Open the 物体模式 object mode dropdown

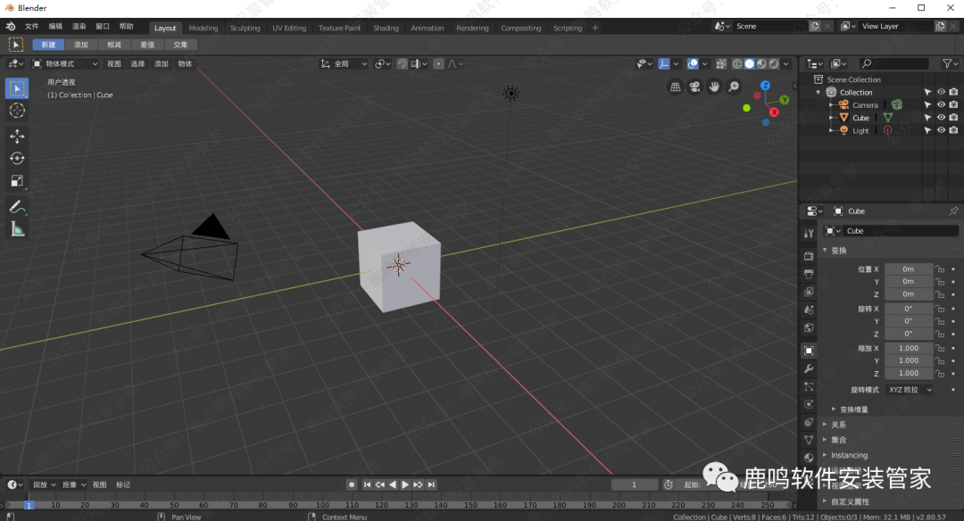[65, 63]
